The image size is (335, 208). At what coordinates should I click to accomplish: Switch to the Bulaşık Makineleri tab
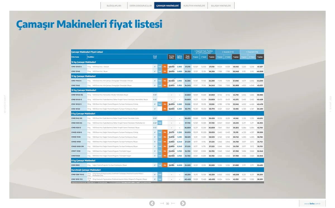221,6
